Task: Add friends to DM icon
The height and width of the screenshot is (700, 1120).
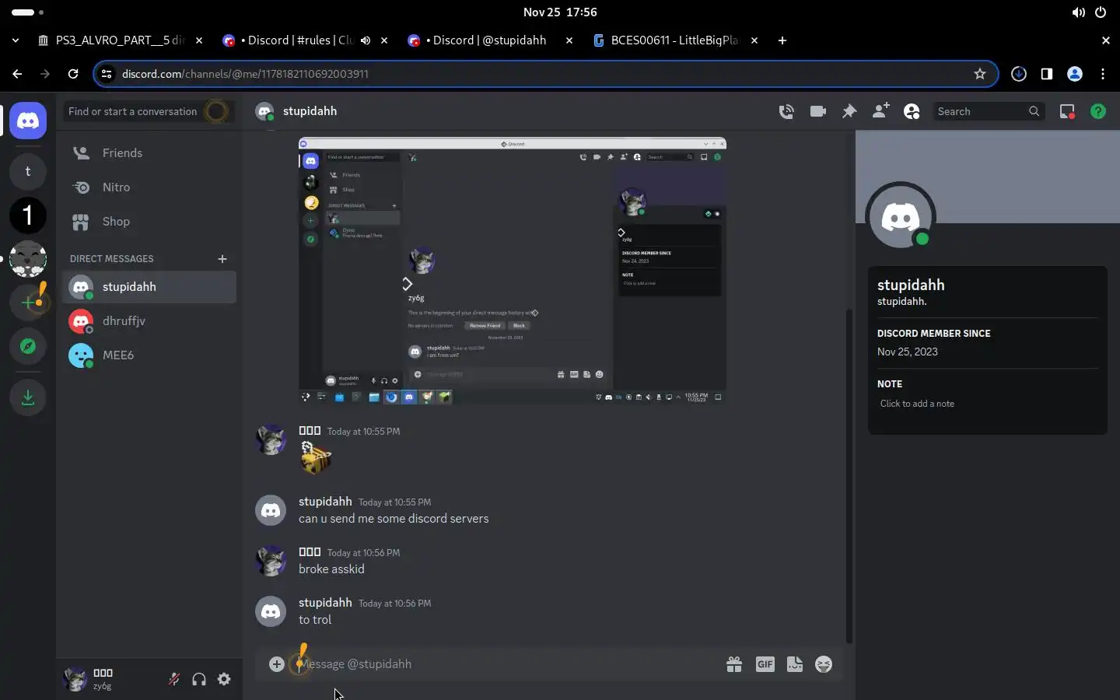Action: (880, 111)
